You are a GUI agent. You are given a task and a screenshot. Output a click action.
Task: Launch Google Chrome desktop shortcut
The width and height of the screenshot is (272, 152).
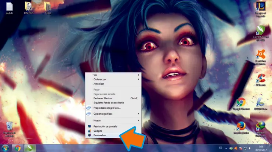pyautogui.click(x=241, y=104)
